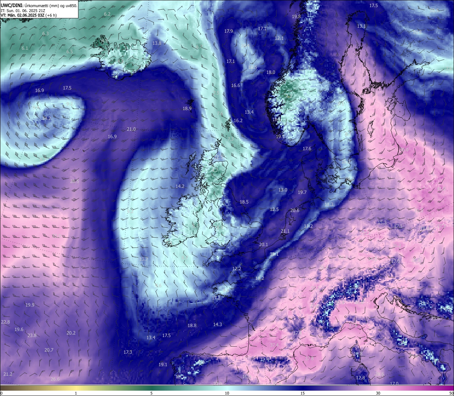Click the 17.6 value label
Image resolution: width=454 pixels, height=396 pixels.
click(307, 149)
